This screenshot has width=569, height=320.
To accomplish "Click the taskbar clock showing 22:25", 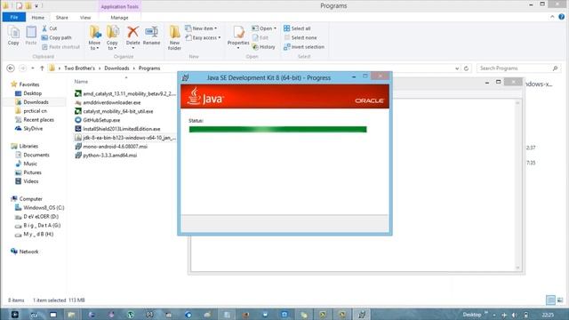I will [x=548, y=315].
